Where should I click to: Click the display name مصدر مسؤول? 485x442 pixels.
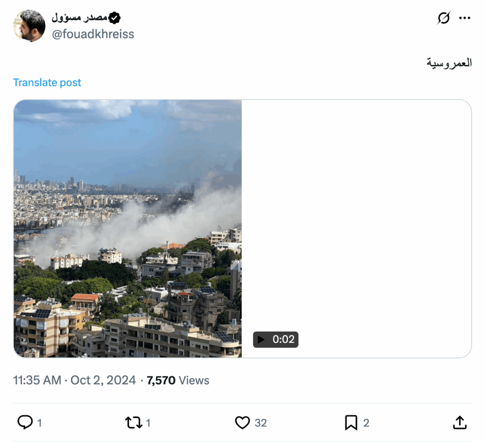tap(80, 18)
